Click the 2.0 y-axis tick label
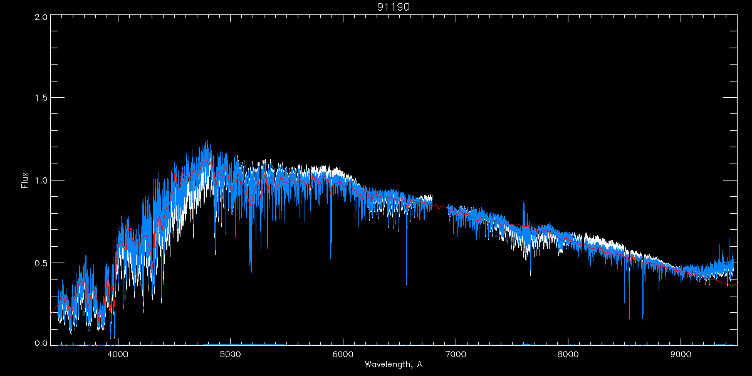 pos(41,18)
